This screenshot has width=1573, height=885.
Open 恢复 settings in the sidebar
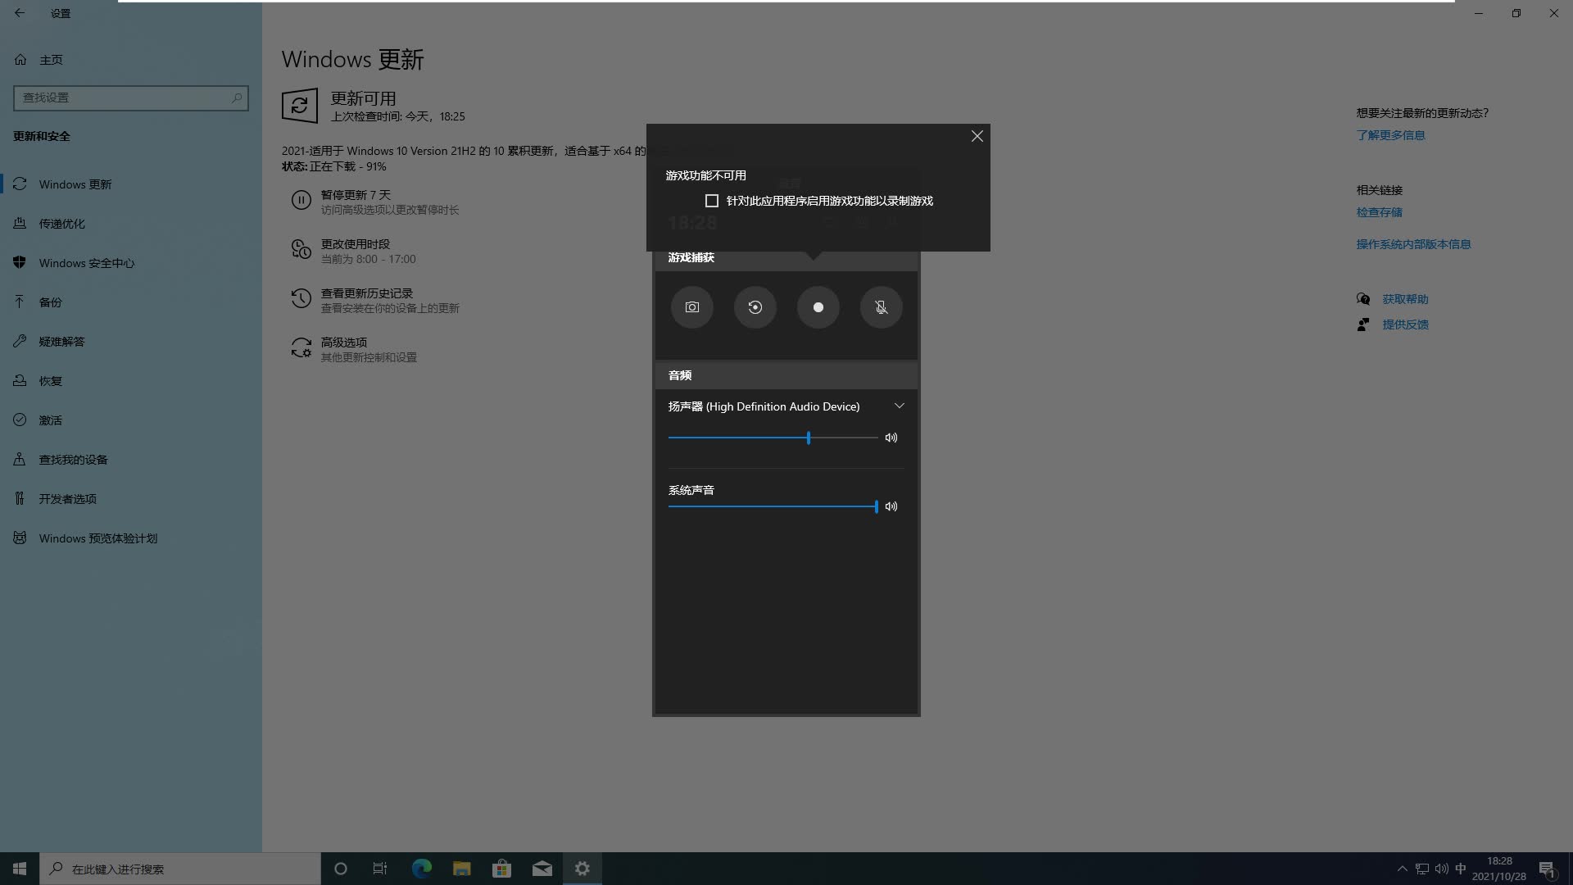[x=49, y=380]
